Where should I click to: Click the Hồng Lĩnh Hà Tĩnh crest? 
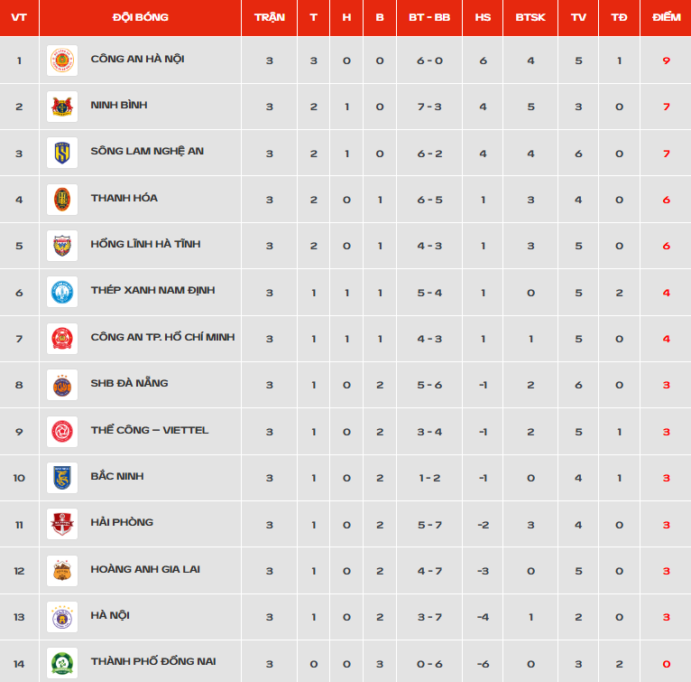[62, 246]
